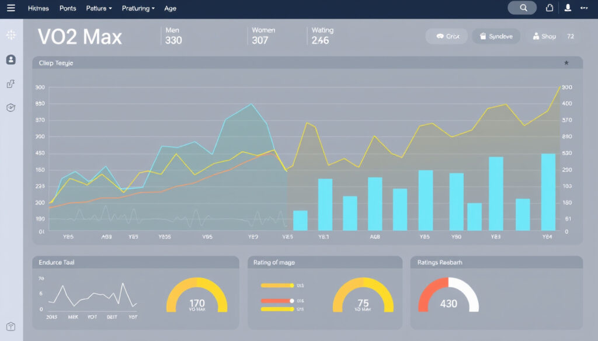Open the more options icon in top bar
Image resolution: width=598 pixels, height=341 pixels.
click(x=584, y=8)
